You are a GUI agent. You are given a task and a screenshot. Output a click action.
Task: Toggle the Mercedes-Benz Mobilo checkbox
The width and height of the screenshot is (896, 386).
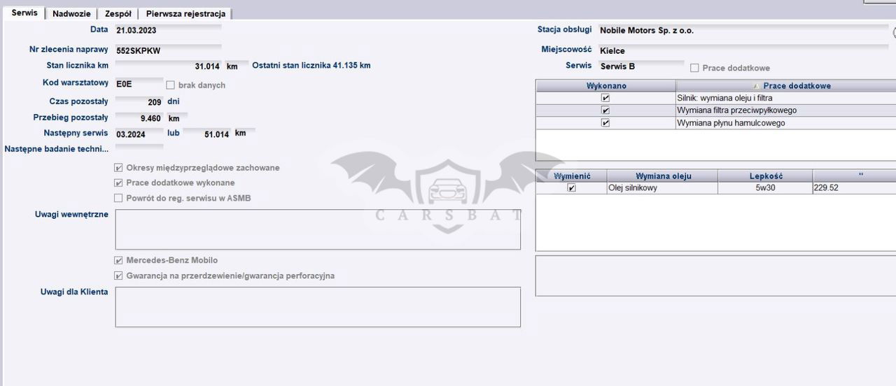pos(118,261)
